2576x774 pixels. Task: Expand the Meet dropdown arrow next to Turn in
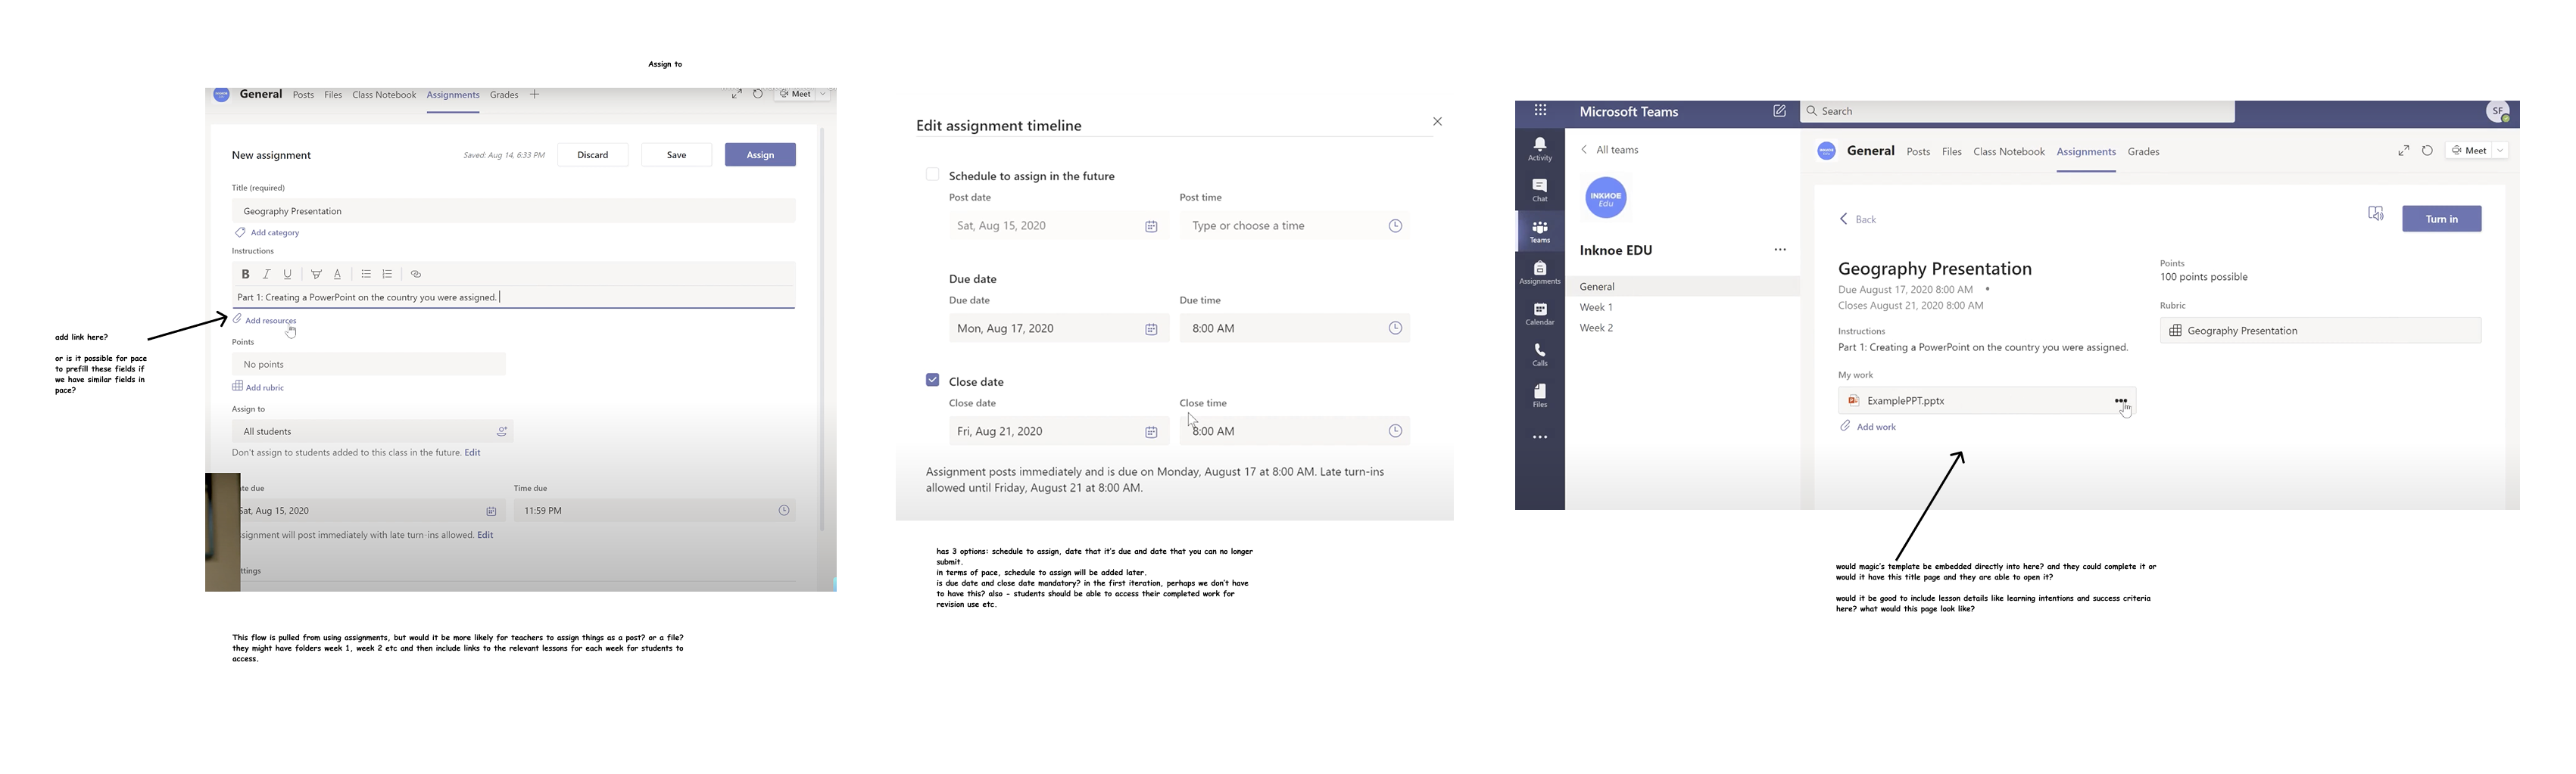(x=2499, y=151)
